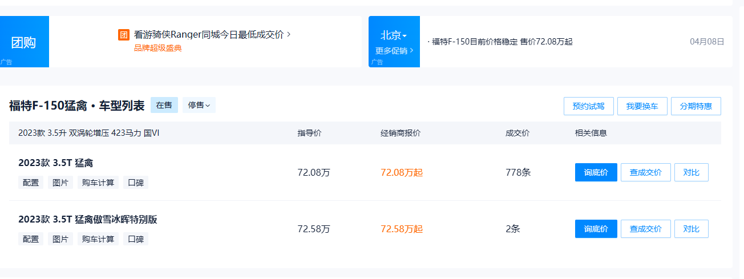Click 分期特惠 button
744x279 pixels.
696,106
